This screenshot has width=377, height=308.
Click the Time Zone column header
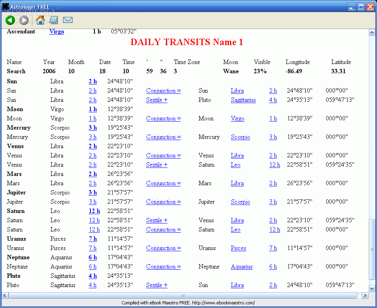tap(187, 62)
